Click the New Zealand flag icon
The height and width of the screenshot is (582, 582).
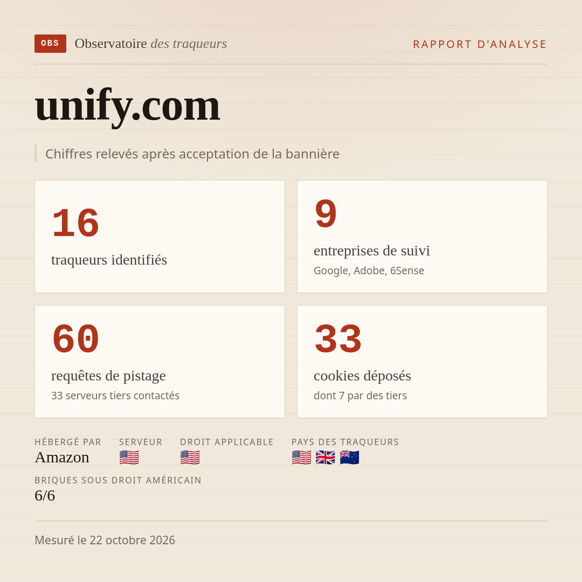pos(349,458)
